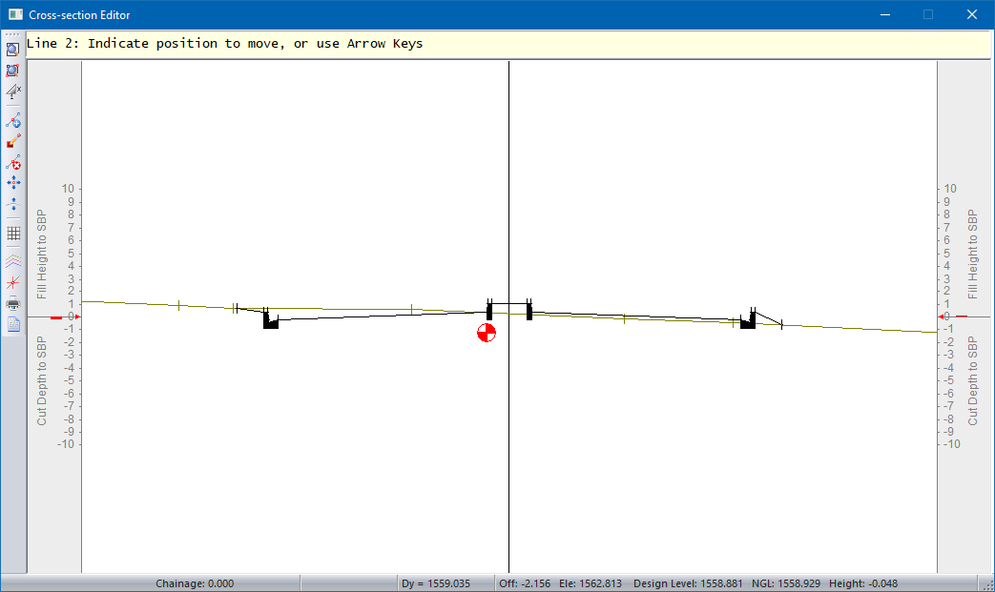Maximize the Cross-section Editor window
995x592 pixels.
pos(927,15)
